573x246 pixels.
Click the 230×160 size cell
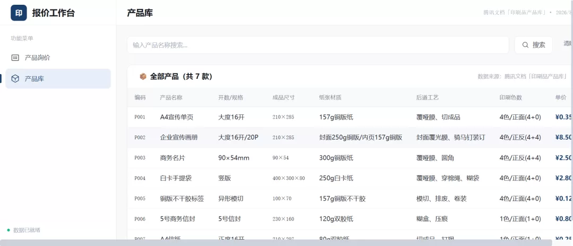click(x=283, y=220)
